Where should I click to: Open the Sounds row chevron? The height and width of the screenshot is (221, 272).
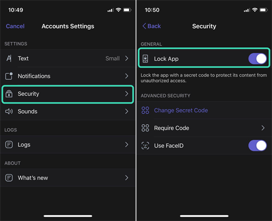[x=127, y=111]
